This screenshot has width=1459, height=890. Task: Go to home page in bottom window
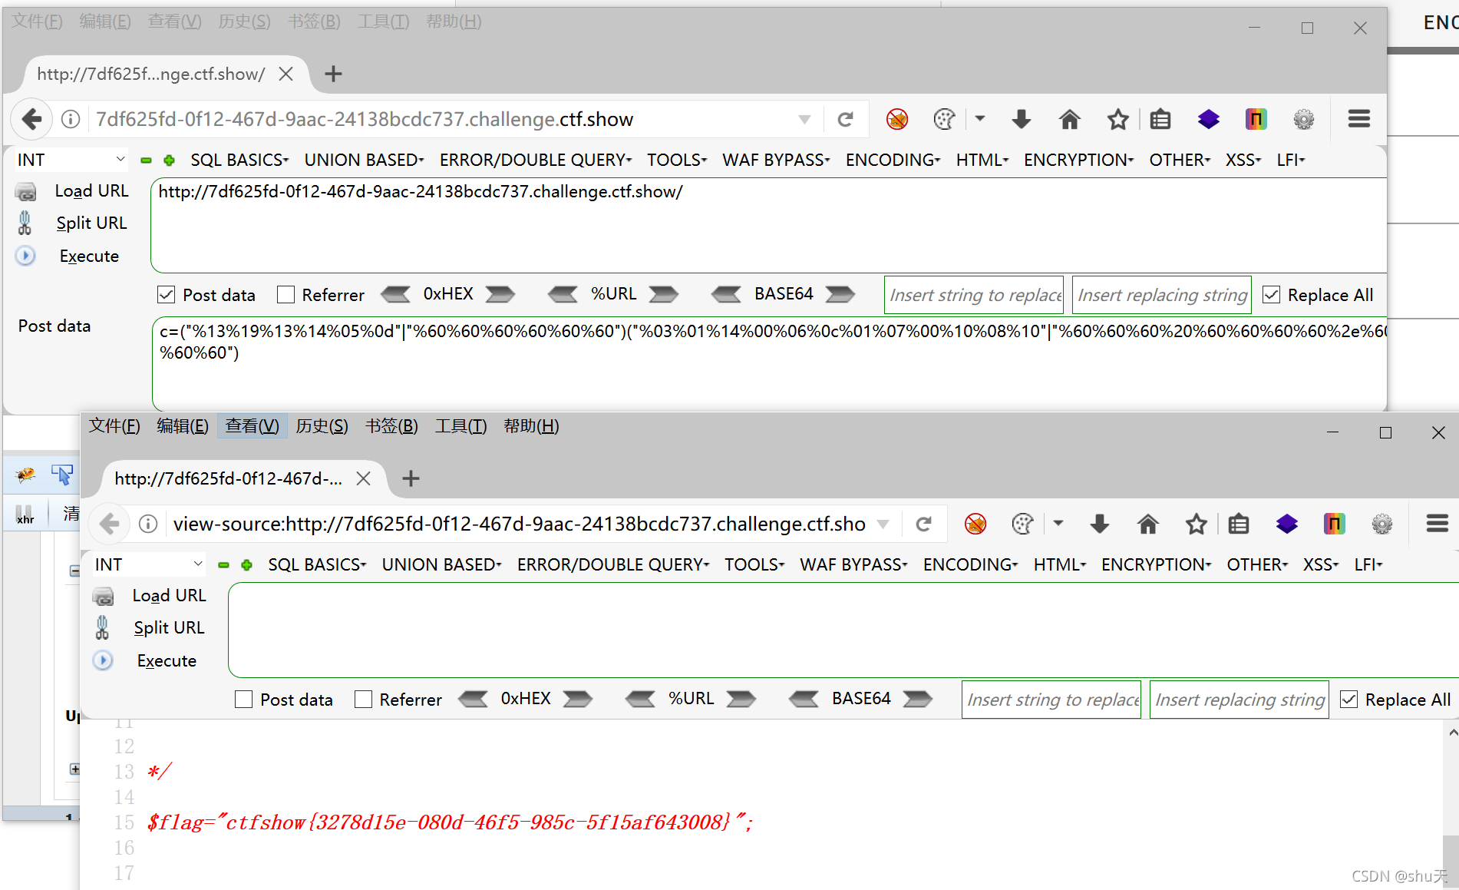(1147, 524)
